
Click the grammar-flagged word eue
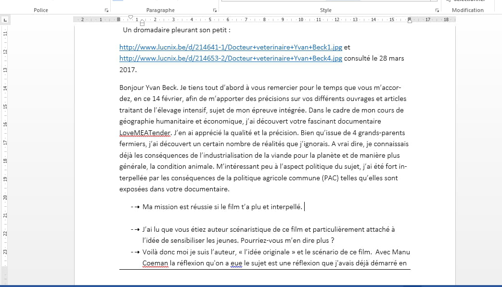point(236,263)
